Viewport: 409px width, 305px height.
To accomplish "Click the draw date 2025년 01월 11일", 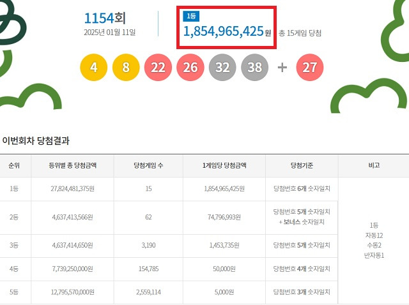I will 109,33.
